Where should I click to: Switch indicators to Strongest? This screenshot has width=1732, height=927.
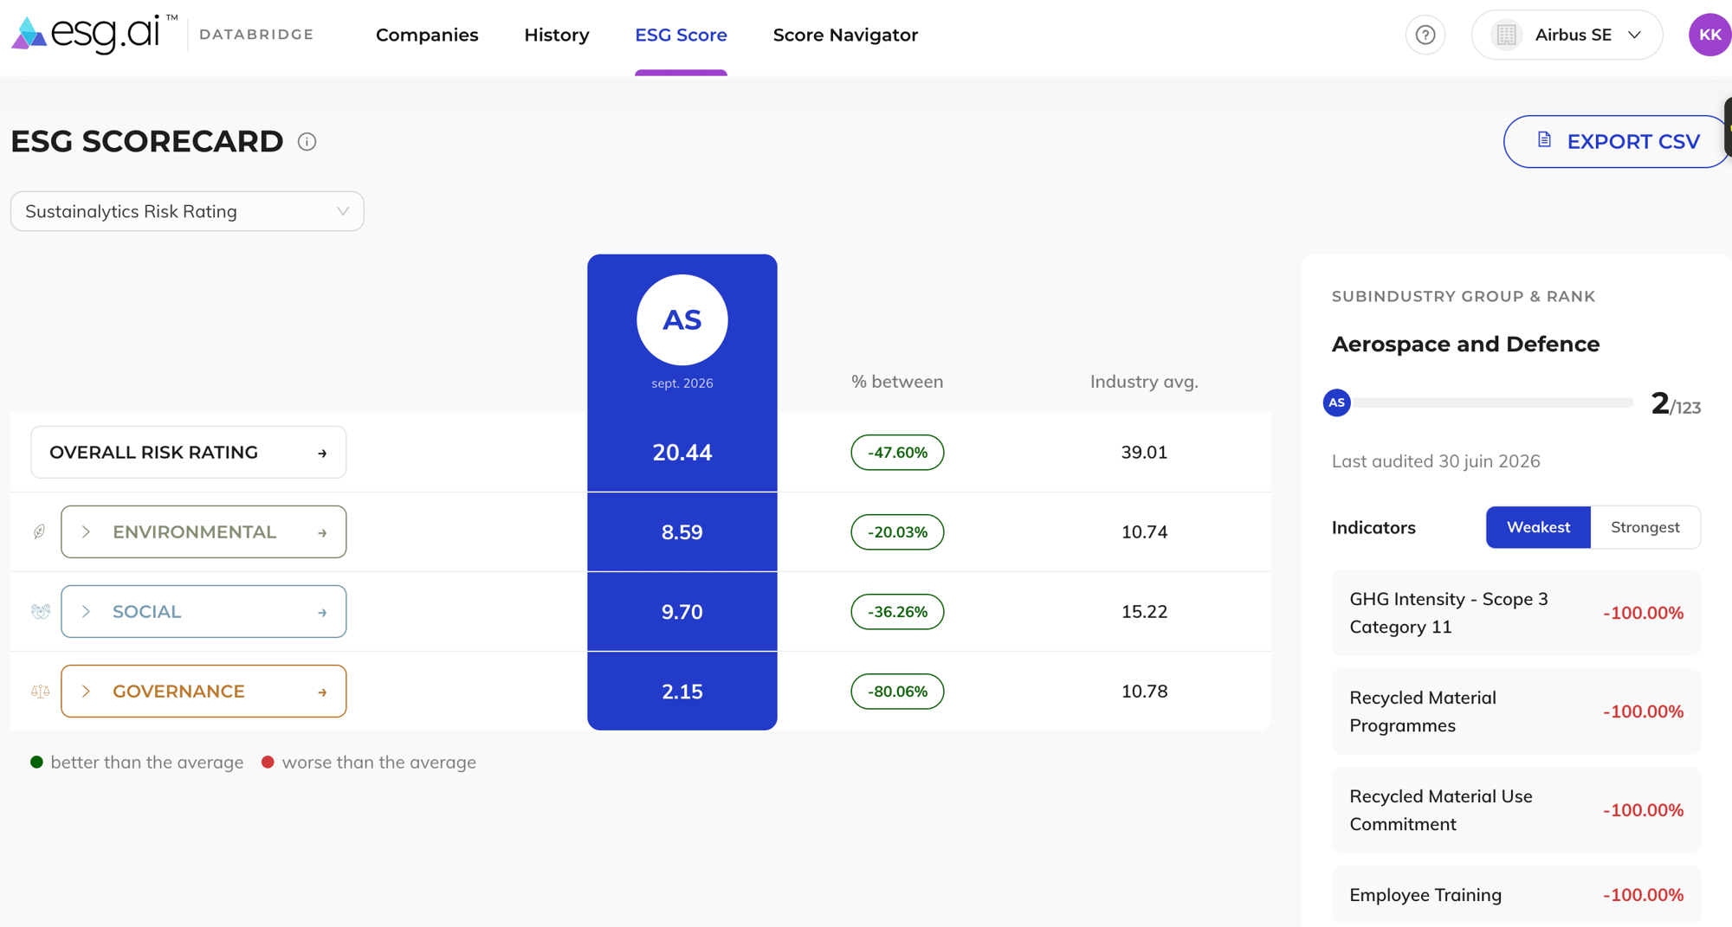pos(1645,527)
